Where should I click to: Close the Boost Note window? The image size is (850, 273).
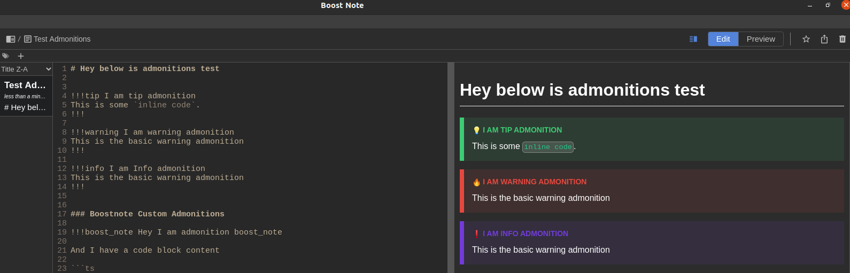[846, 5]
